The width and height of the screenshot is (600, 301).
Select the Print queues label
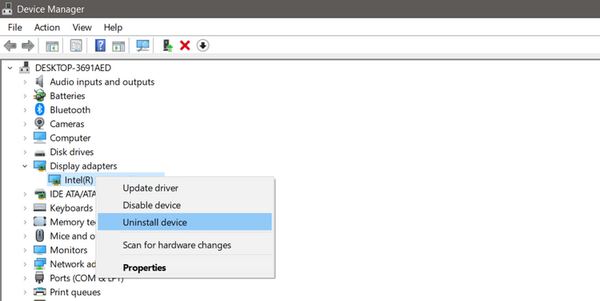75,292
